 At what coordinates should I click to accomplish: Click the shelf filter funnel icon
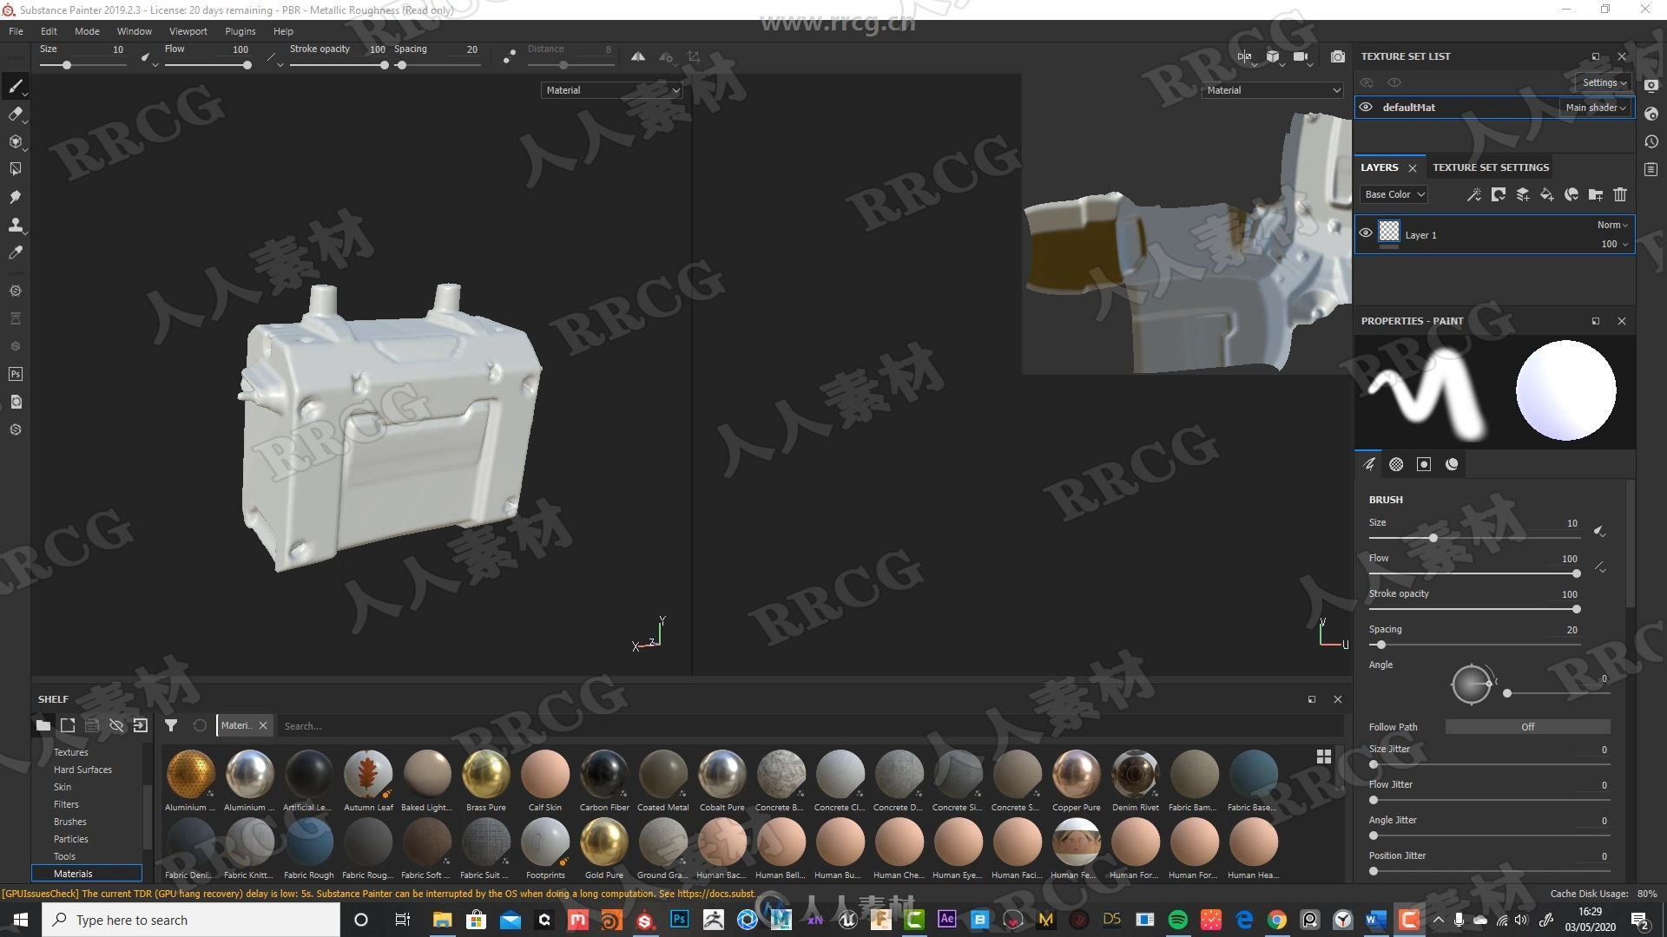(171, 725)
